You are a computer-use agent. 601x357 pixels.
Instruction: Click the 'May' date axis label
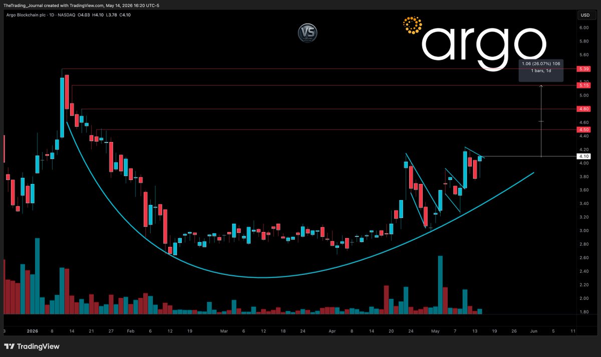[435, 330]
